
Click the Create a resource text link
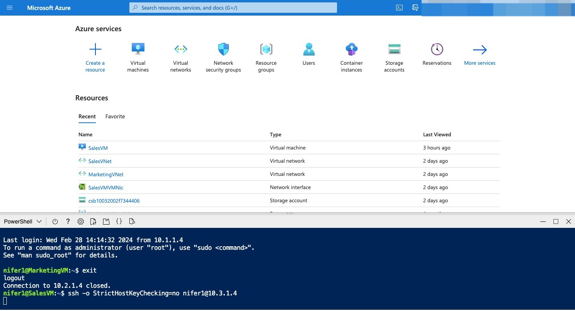pos(95,66)
